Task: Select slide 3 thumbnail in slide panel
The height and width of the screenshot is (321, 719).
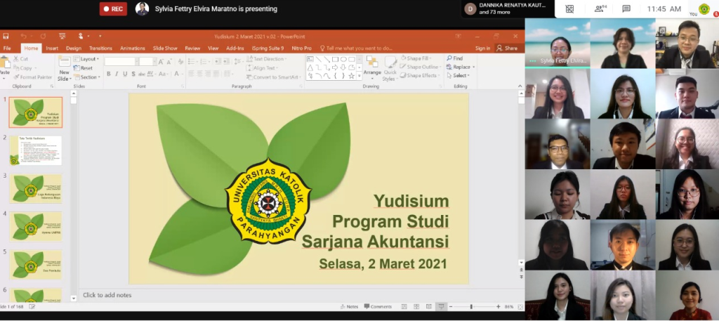Action: click(x=36, y=189)
